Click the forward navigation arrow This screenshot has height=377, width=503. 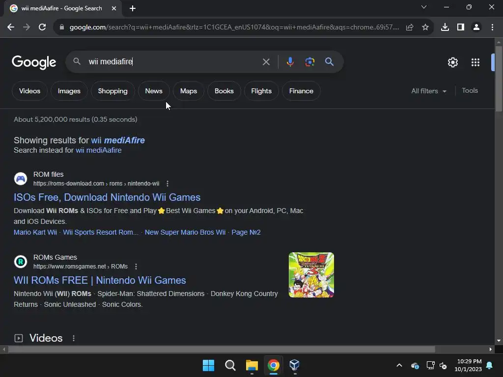(x=27, y=27)
